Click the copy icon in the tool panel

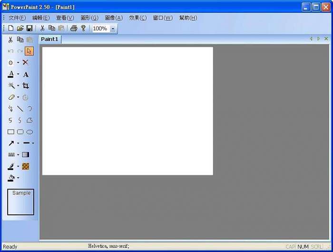pos(20,40)
